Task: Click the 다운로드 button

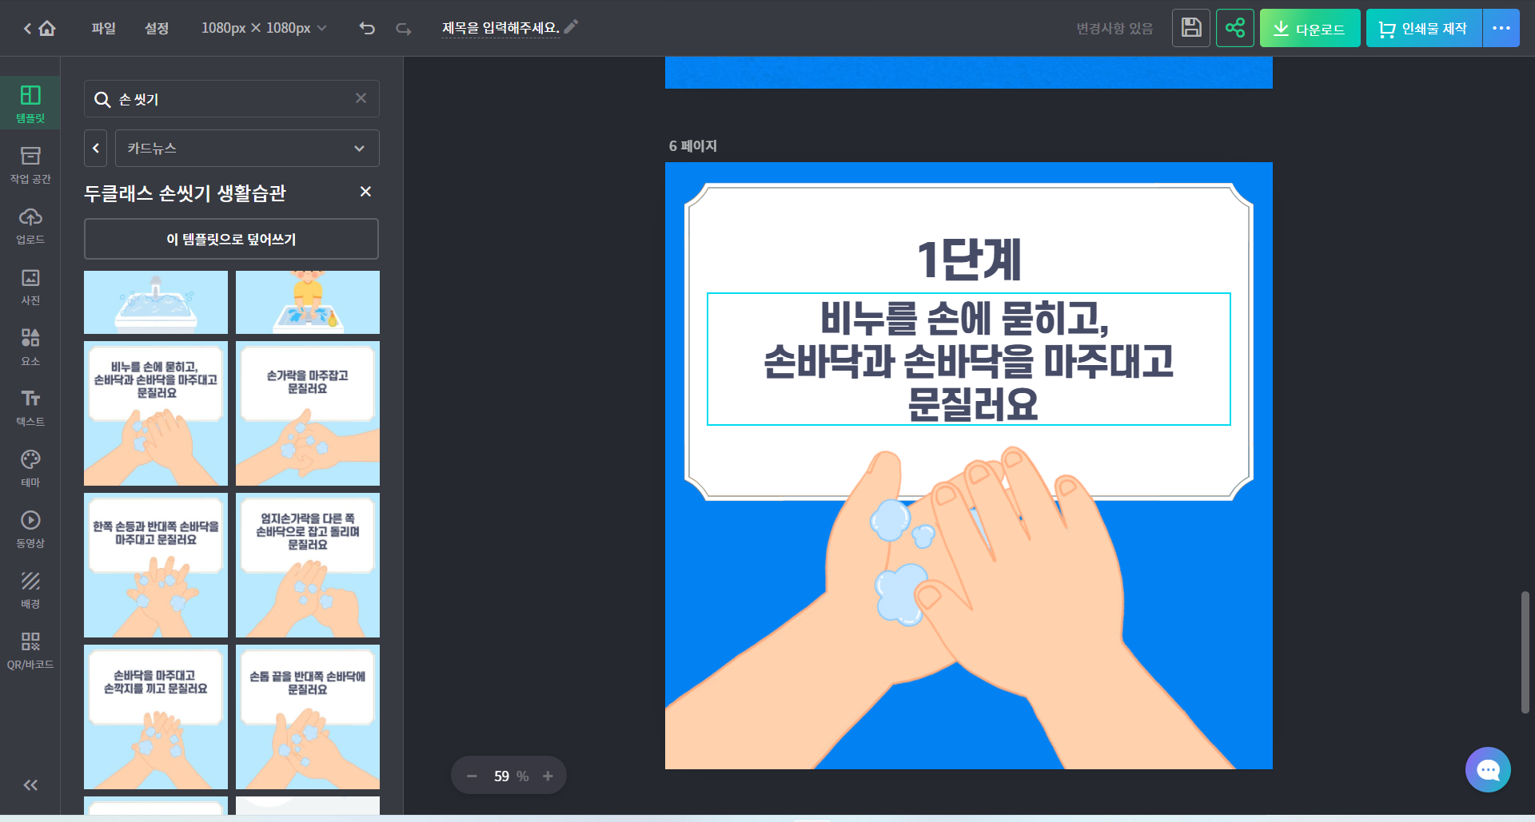Action: point(1310,28)
